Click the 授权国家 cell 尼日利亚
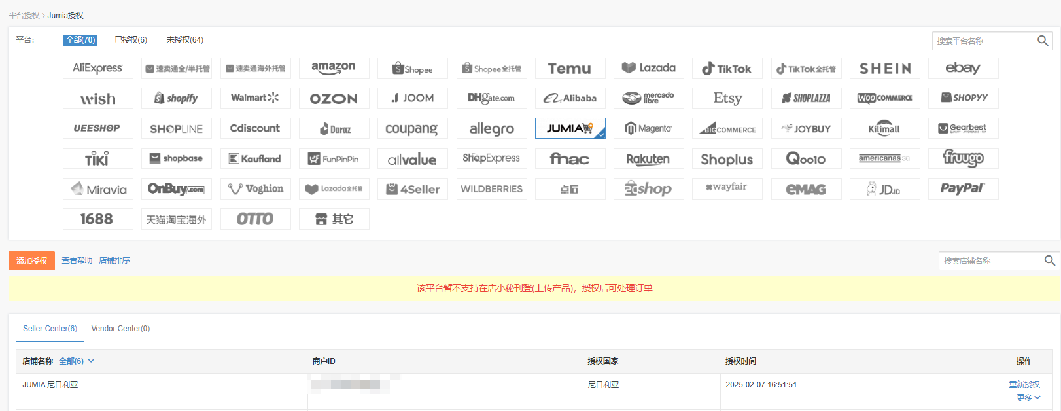Image resolution: width=1061 pixels, height=411 pixels. pyautogui.click(x=603, y=385)
